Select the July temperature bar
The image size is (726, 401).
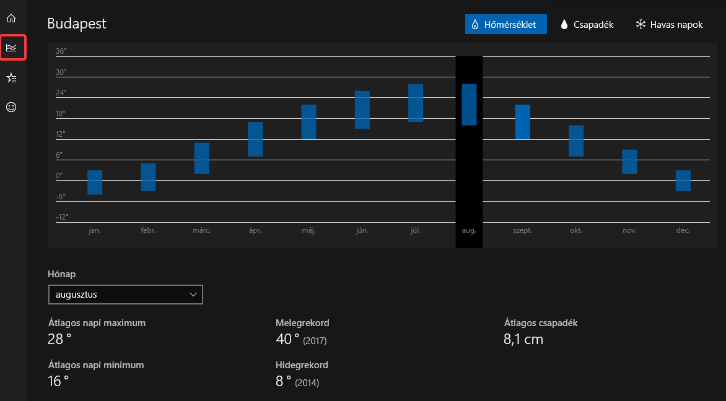click(416, 103)
